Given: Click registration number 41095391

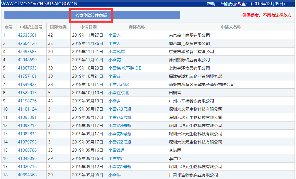Looking at the screenshot, I should click(x=27, y=117).
